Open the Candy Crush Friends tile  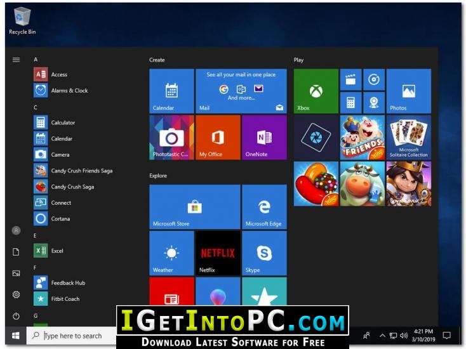(x=363, y=137)
